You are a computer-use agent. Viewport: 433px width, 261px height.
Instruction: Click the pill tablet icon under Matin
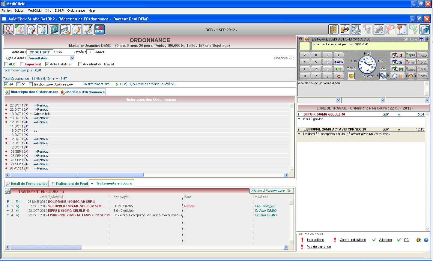click(x=351, y=76)
